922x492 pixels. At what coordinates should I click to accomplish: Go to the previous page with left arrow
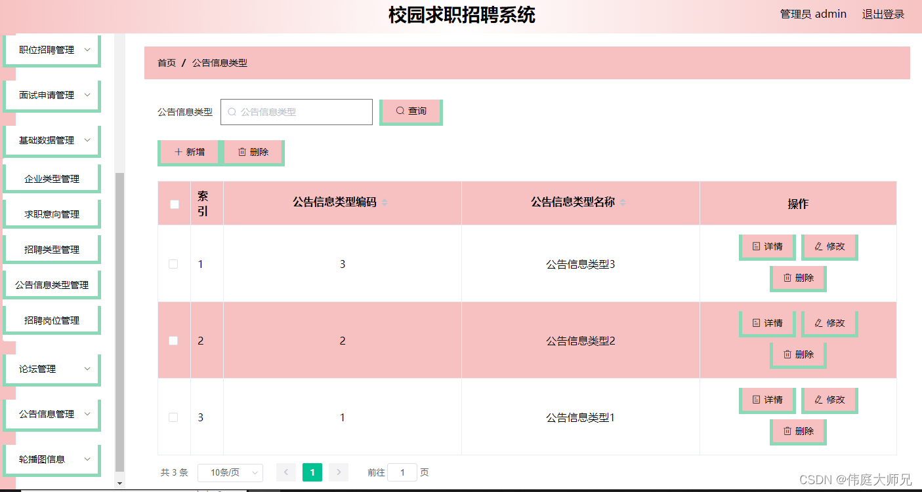(286, 472)
